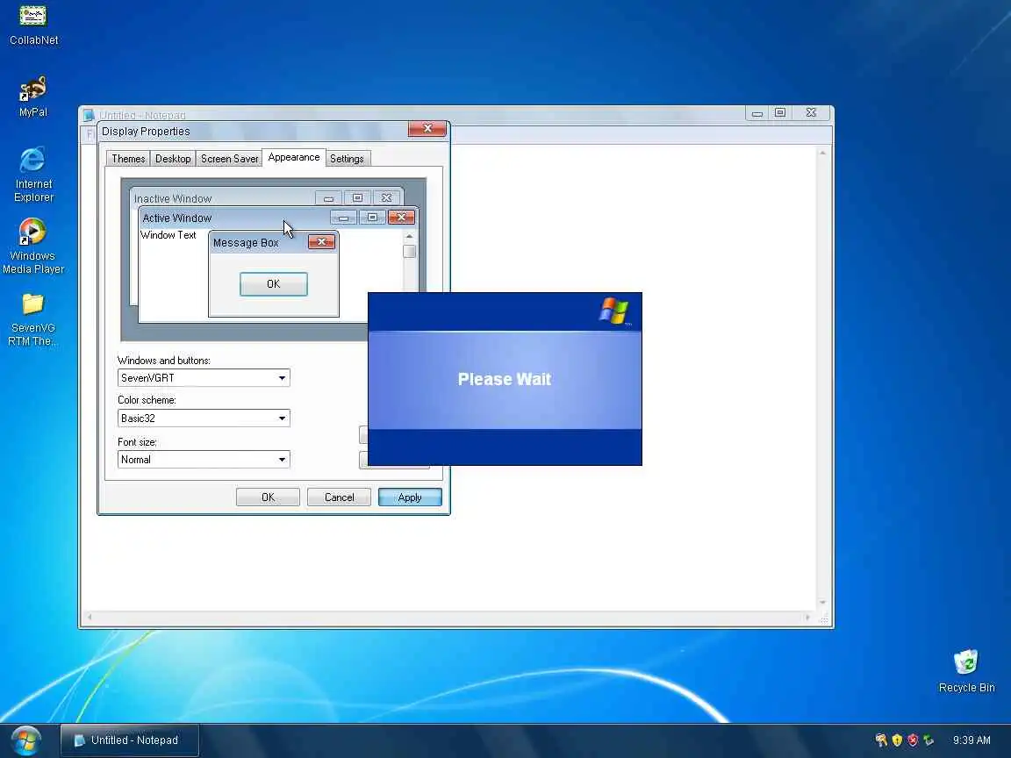This screenshot has height=758, width=1011.
Task: Open the CollabNet desktop icon
Action: click(32, 25)
